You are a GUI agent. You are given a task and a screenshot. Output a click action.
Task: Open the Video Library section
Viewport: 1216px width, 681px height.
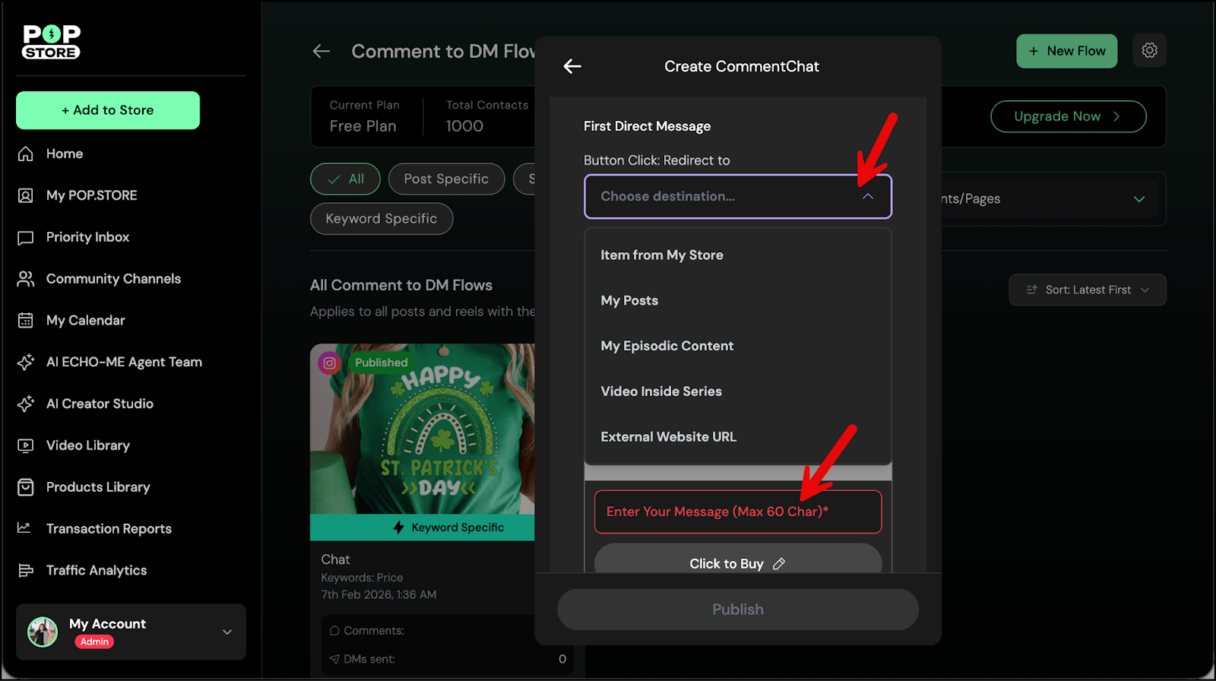pyautogui.click(x=87, y=445)
